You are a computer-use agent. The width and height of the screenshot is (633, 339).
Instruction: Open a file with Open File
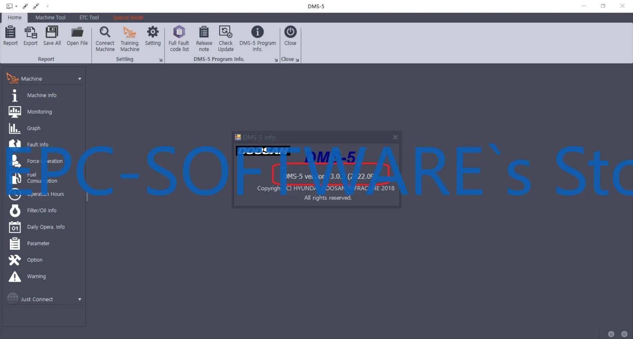point(77,36)
